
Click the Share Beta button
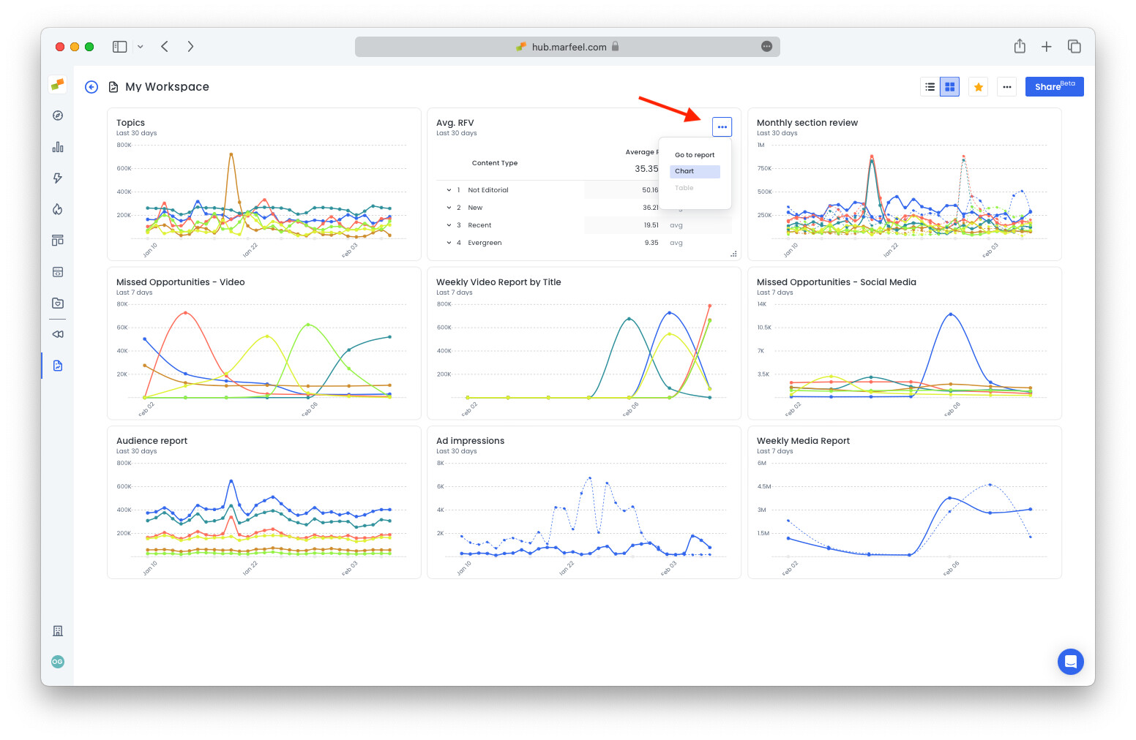click(1054, 86)
